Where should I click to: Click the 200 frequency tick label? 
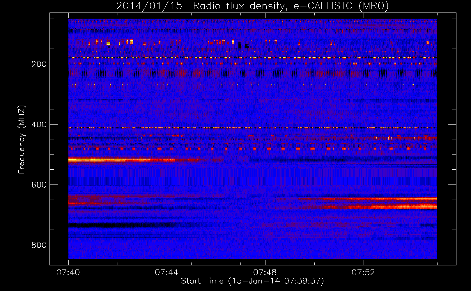coord(39,64)
